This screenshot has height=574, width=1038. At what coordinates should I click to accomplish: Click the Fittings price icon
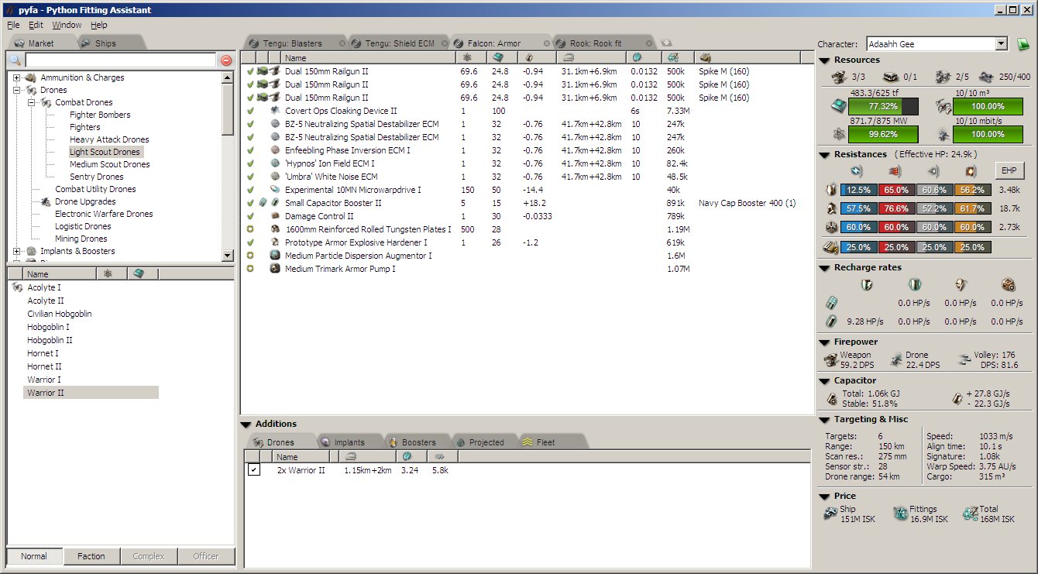900,514
